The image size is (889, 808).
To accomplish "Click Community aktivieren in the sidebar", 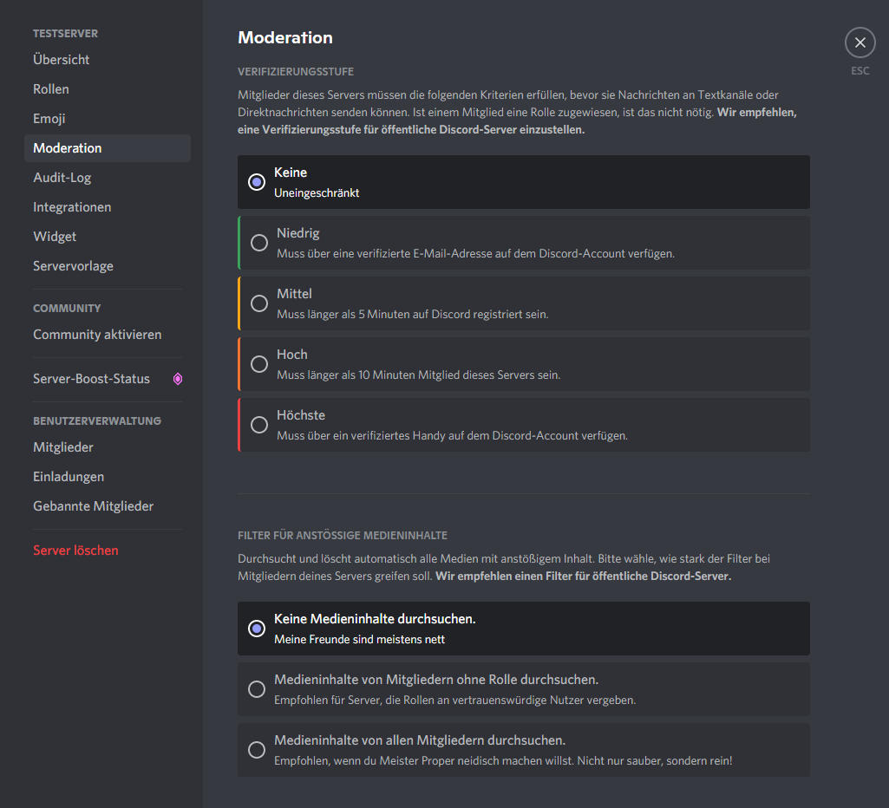I will [97, 335].
